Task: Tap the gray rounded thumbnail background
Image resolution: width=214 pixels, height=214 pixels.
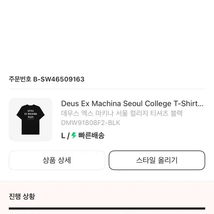Action: (x=31, y=120)
